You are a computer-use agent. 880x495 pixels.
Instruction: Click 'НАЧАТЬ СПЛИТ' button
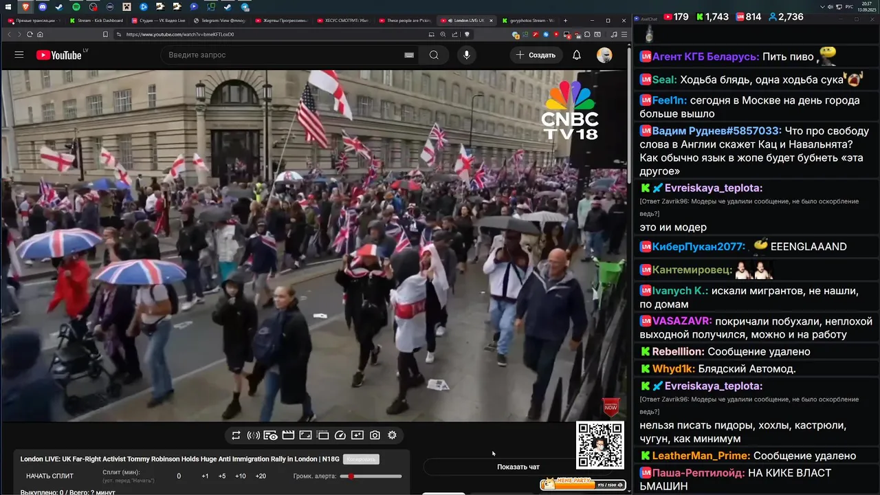pos(49,476)
